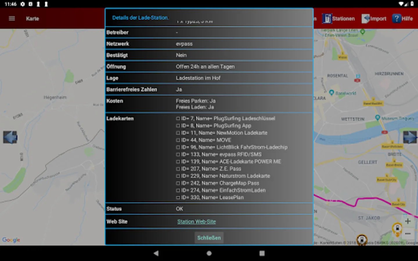This screenshot has width=418, height=261.
Task: Check the ID 44 MOVE checkbox
Action: (178, 140)
